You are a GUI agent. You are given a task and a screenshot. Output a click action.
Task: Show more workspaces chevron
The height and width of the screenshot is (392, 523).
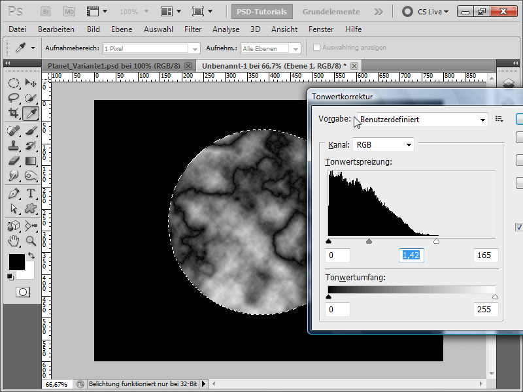[379, 12]
